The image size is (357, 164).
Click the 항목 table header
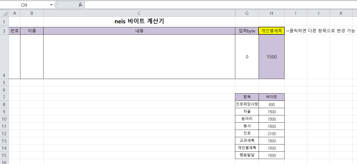247,97
